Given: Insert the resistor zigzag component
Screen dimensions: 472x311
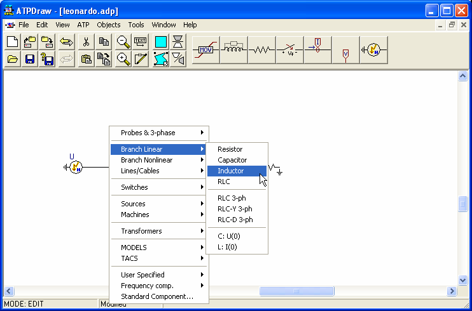Looking at the screenshot, I should (x=262, y=50).
